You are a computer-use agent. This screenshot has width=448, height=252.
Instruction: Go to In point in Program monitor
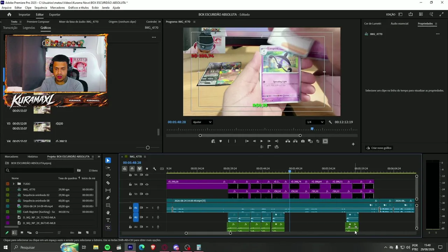(x=247, y=141)
